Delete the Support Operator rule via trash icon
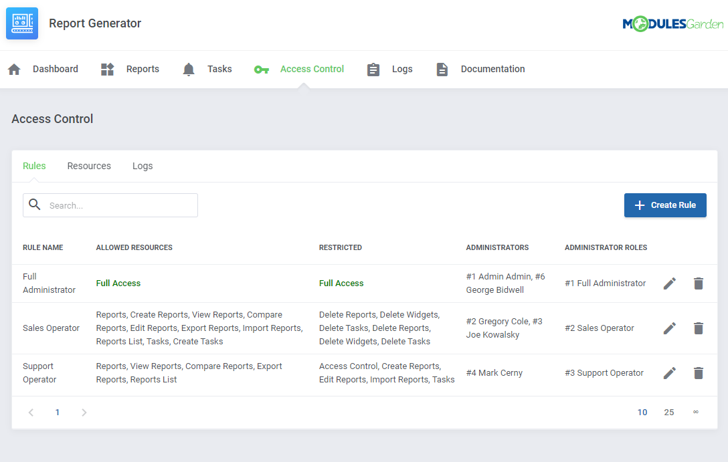The image size is (728, 462). pos(699,373)
